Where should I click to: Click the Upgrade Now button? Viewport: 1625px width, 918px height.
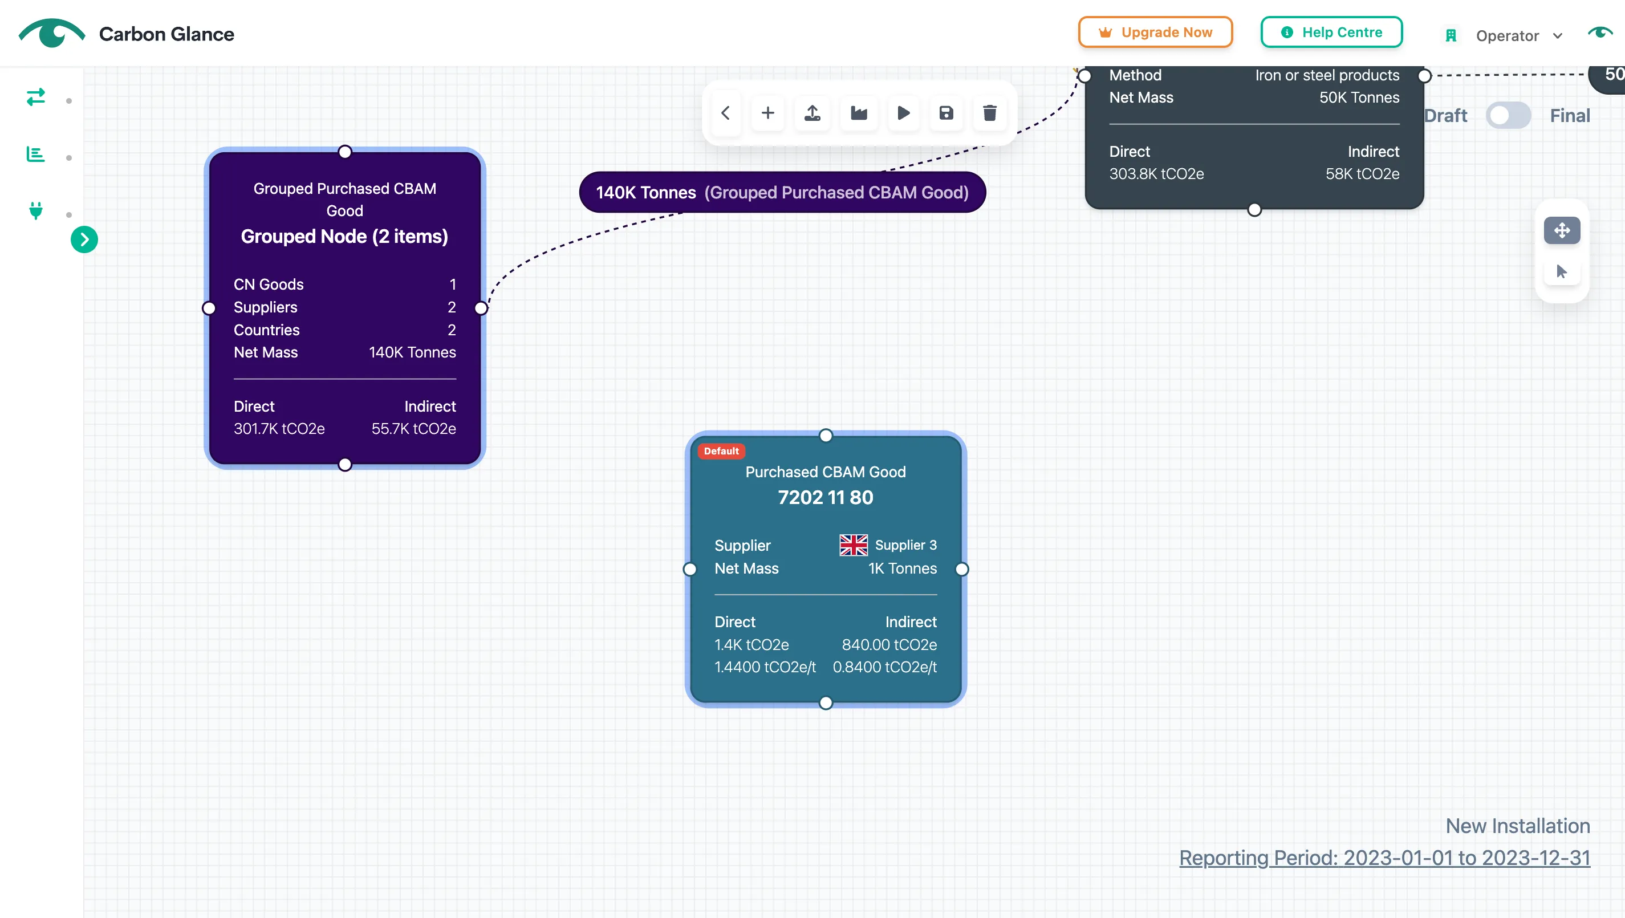1155,32
